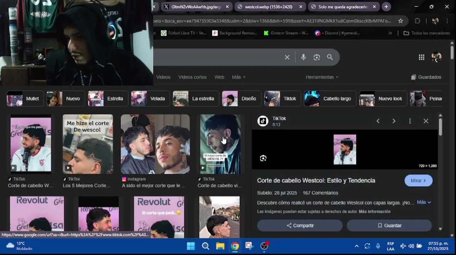Close the westcol.webp tab
Image resolution: width=456 pixels, height=255 pixels.
point(301,7)
